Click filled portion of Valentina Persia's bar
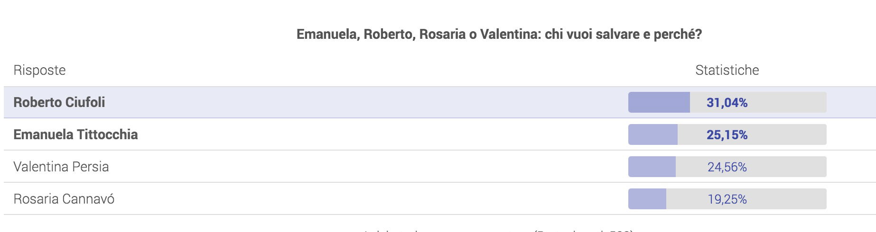876x232 pixels. point(652,167)
